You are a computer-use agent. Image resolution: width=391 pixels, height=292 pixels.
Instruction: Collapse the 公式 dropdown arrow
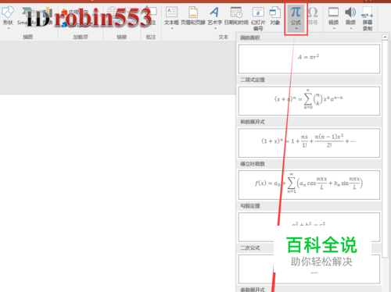point(296,28)
